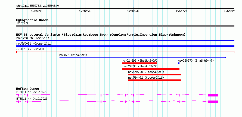Click the RefSeq Genes track title
Viewport: 242px width, 117px height.
[28, 89]
